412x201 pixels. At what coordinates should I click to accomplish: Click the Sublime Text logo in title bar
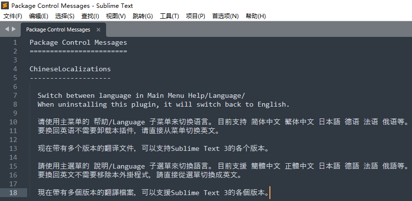pos(5,5)
